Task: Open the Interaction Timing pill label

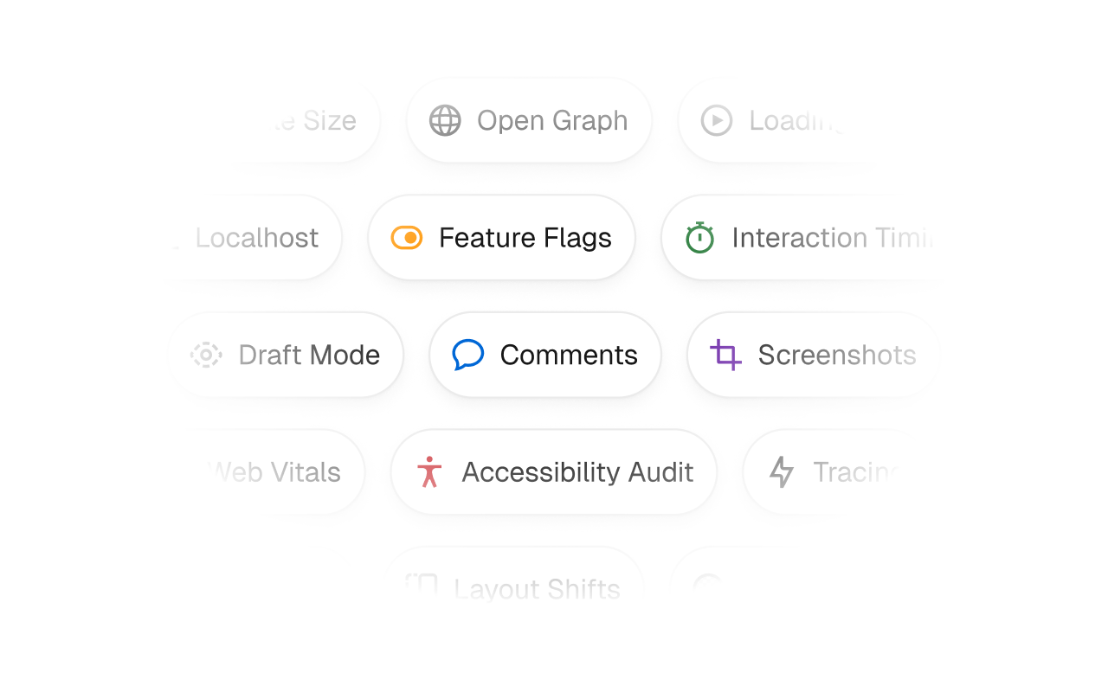Action: coord(833,238)
